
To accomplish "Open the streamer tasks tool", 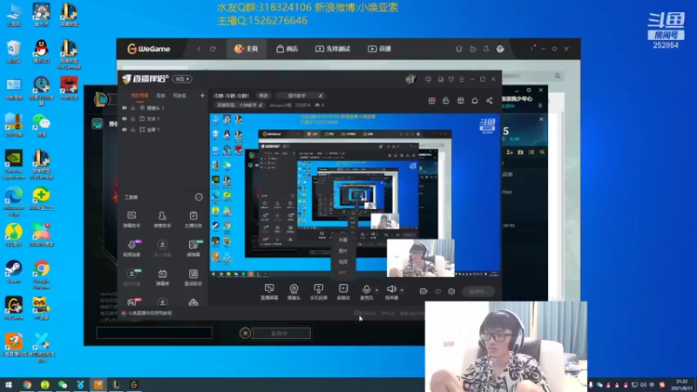I will click(193, 220).
